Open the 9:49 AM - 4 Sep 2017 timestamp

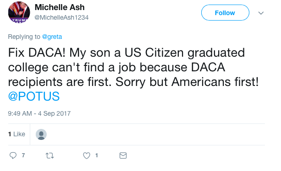(x=39, y=113)
